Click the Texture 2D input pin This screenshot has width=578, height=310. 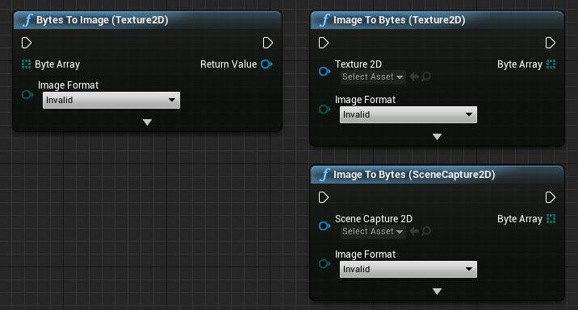tap(325, 71)
